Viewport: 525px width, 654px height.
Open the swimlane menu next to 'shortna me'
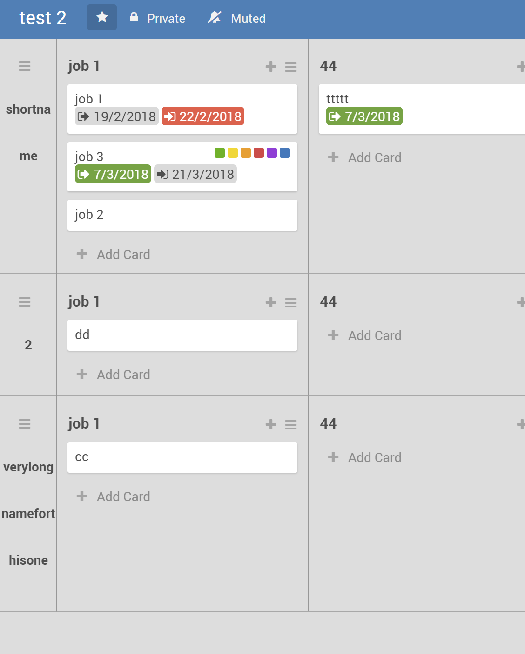tap(24, 66)
